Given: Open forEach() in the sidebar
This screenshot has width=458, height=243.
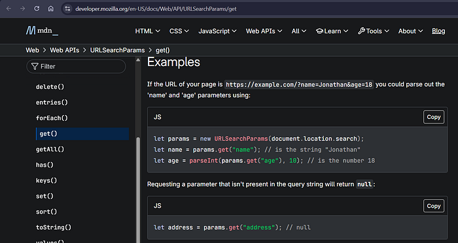Looking at the screenshot, I should pos(52,118).
